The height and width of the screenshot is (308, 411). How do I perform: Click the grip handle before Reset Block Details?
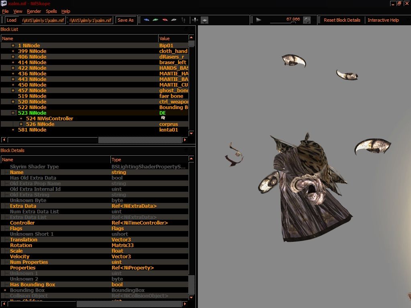click(319, 20)
